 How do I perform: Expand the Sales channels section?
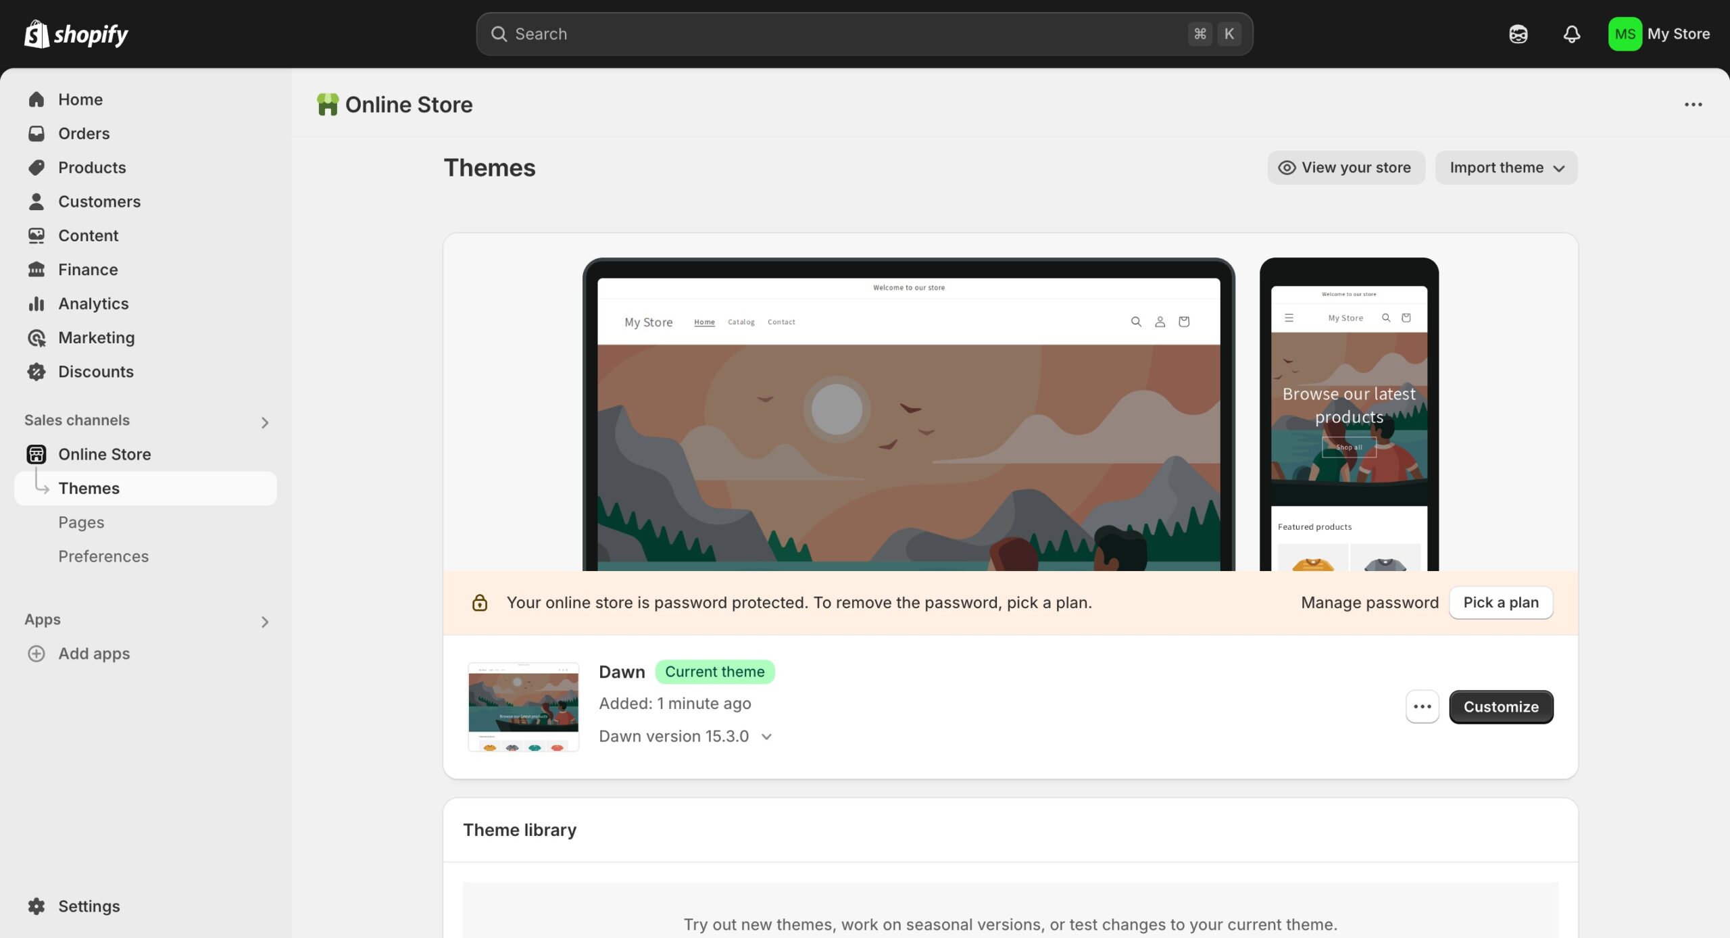[x=265, y=422]
